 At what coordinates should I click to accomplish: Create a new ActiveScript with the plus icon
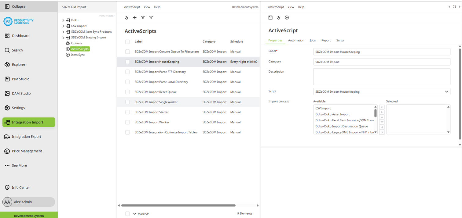click(x=135, y=17)
